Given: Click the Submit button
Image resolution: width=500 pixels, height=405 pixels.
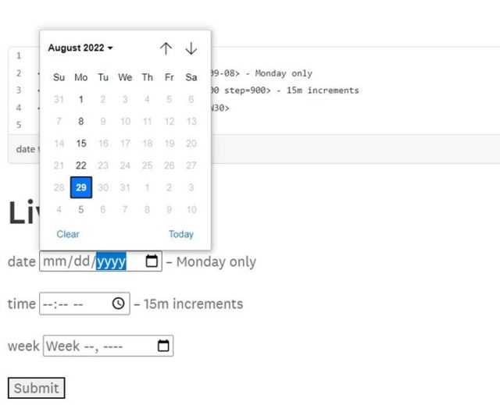Looking at the screenshot, I should pyautogui.click(x=37, y=388).
